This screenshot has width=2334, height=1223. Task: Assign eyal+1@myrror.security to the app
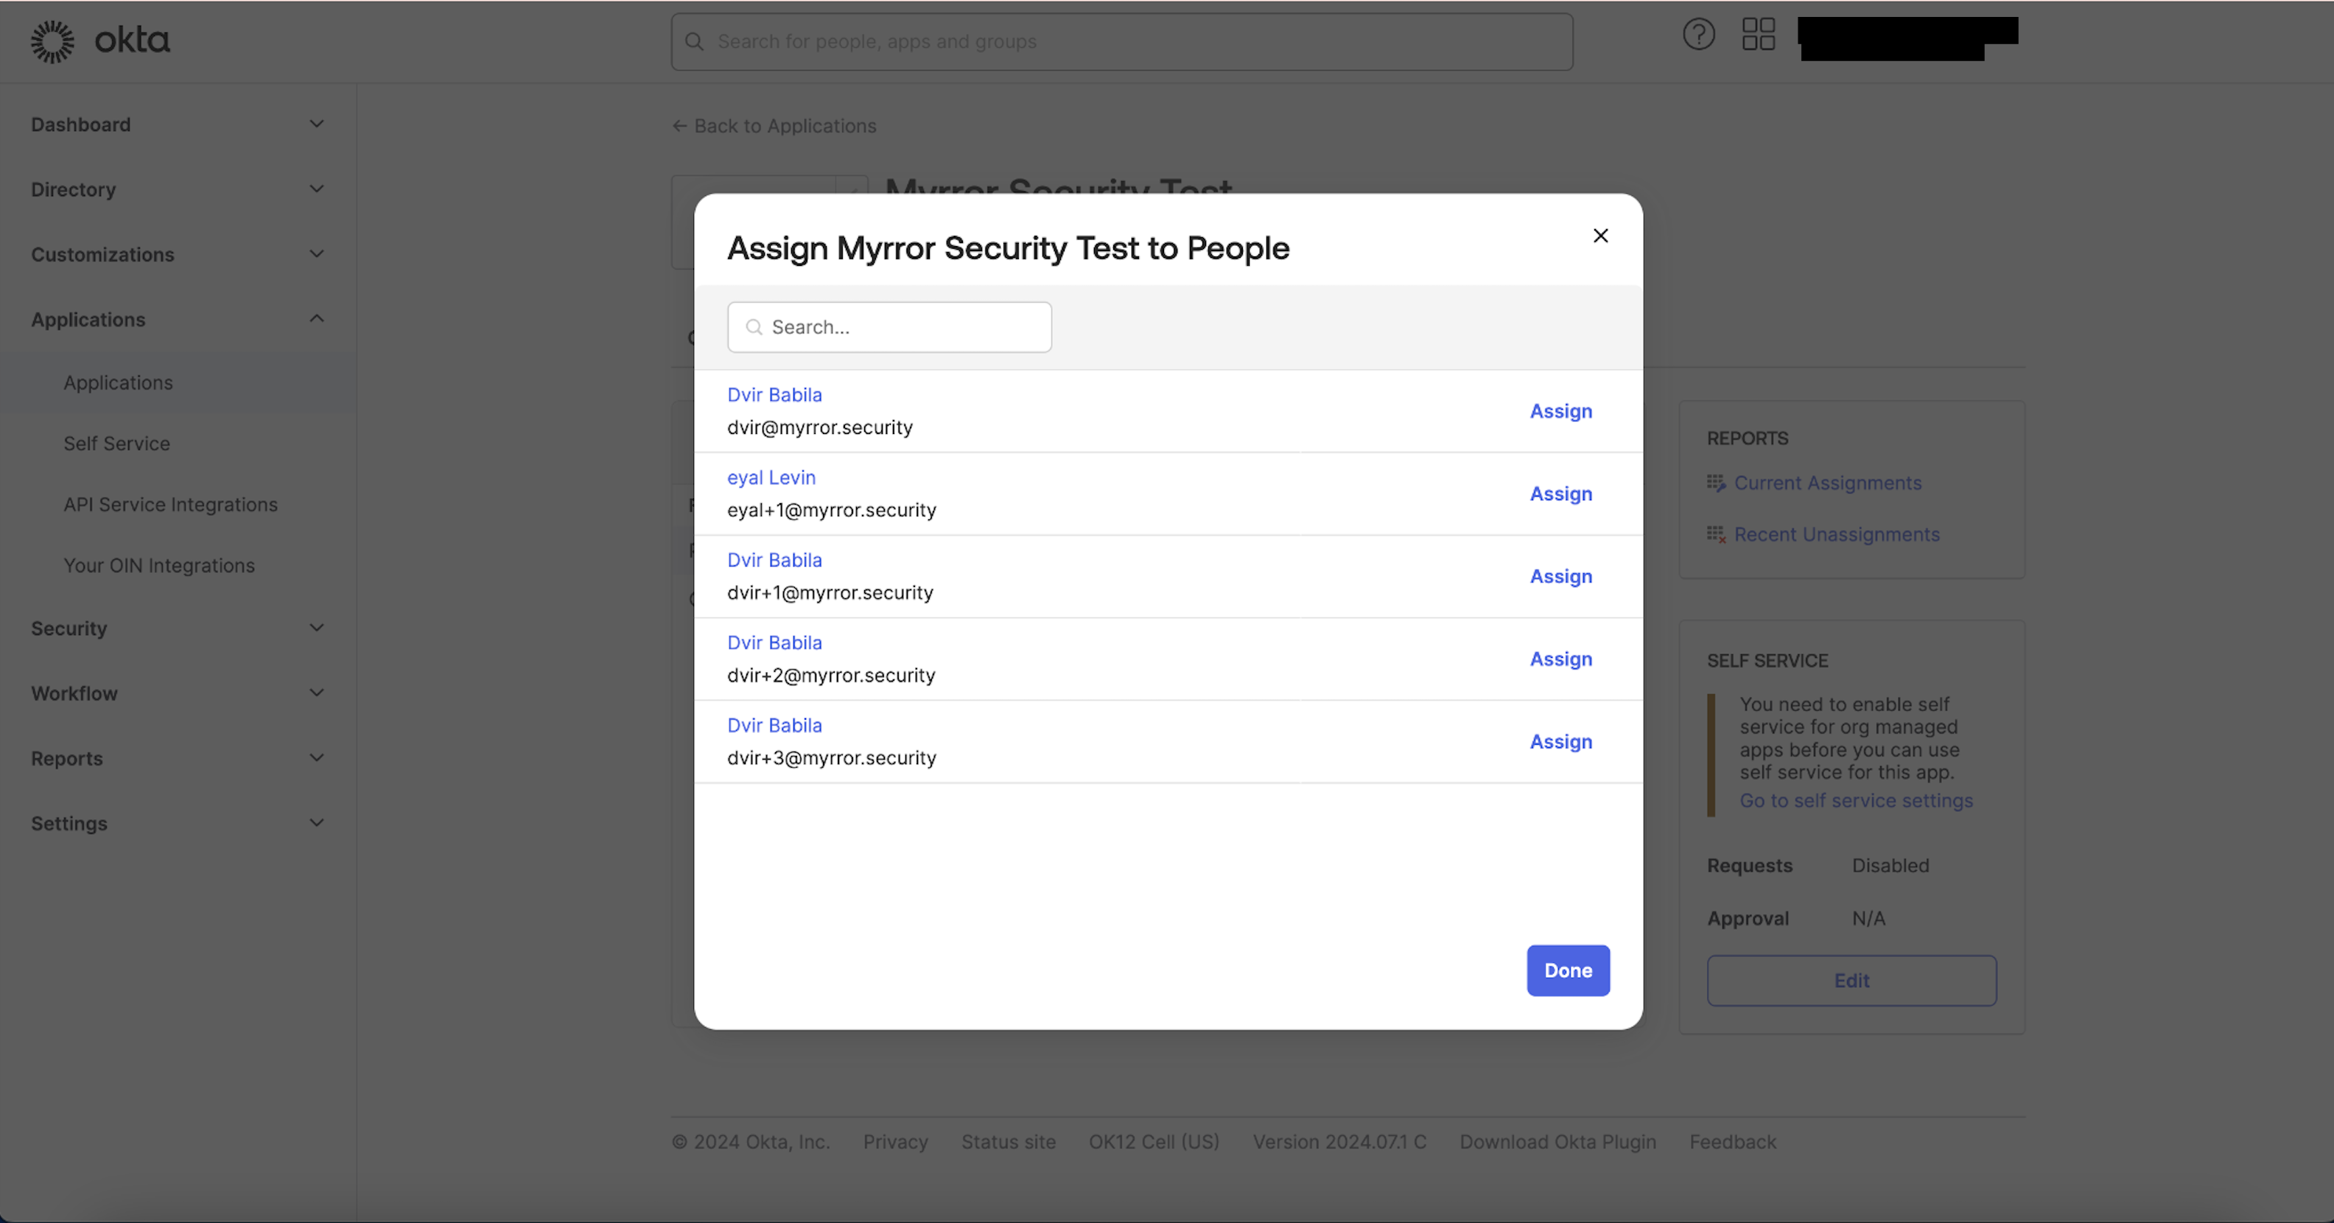click(1561, 494)
